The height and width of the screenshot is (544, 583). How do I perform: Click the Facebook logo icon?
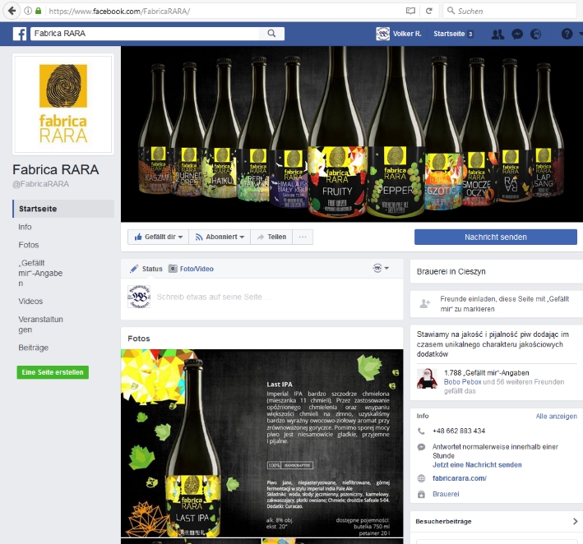tap(20, 34)
